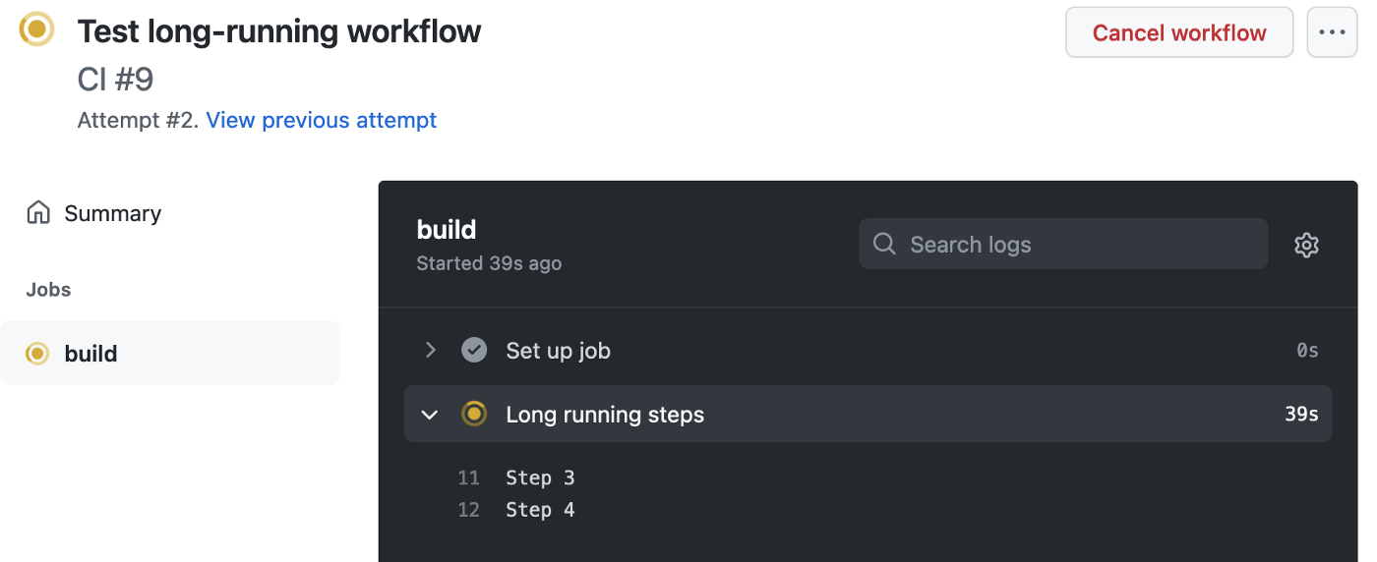Follow the View previous attempt link
The image size is (1377, 562).
pos(322,120)
